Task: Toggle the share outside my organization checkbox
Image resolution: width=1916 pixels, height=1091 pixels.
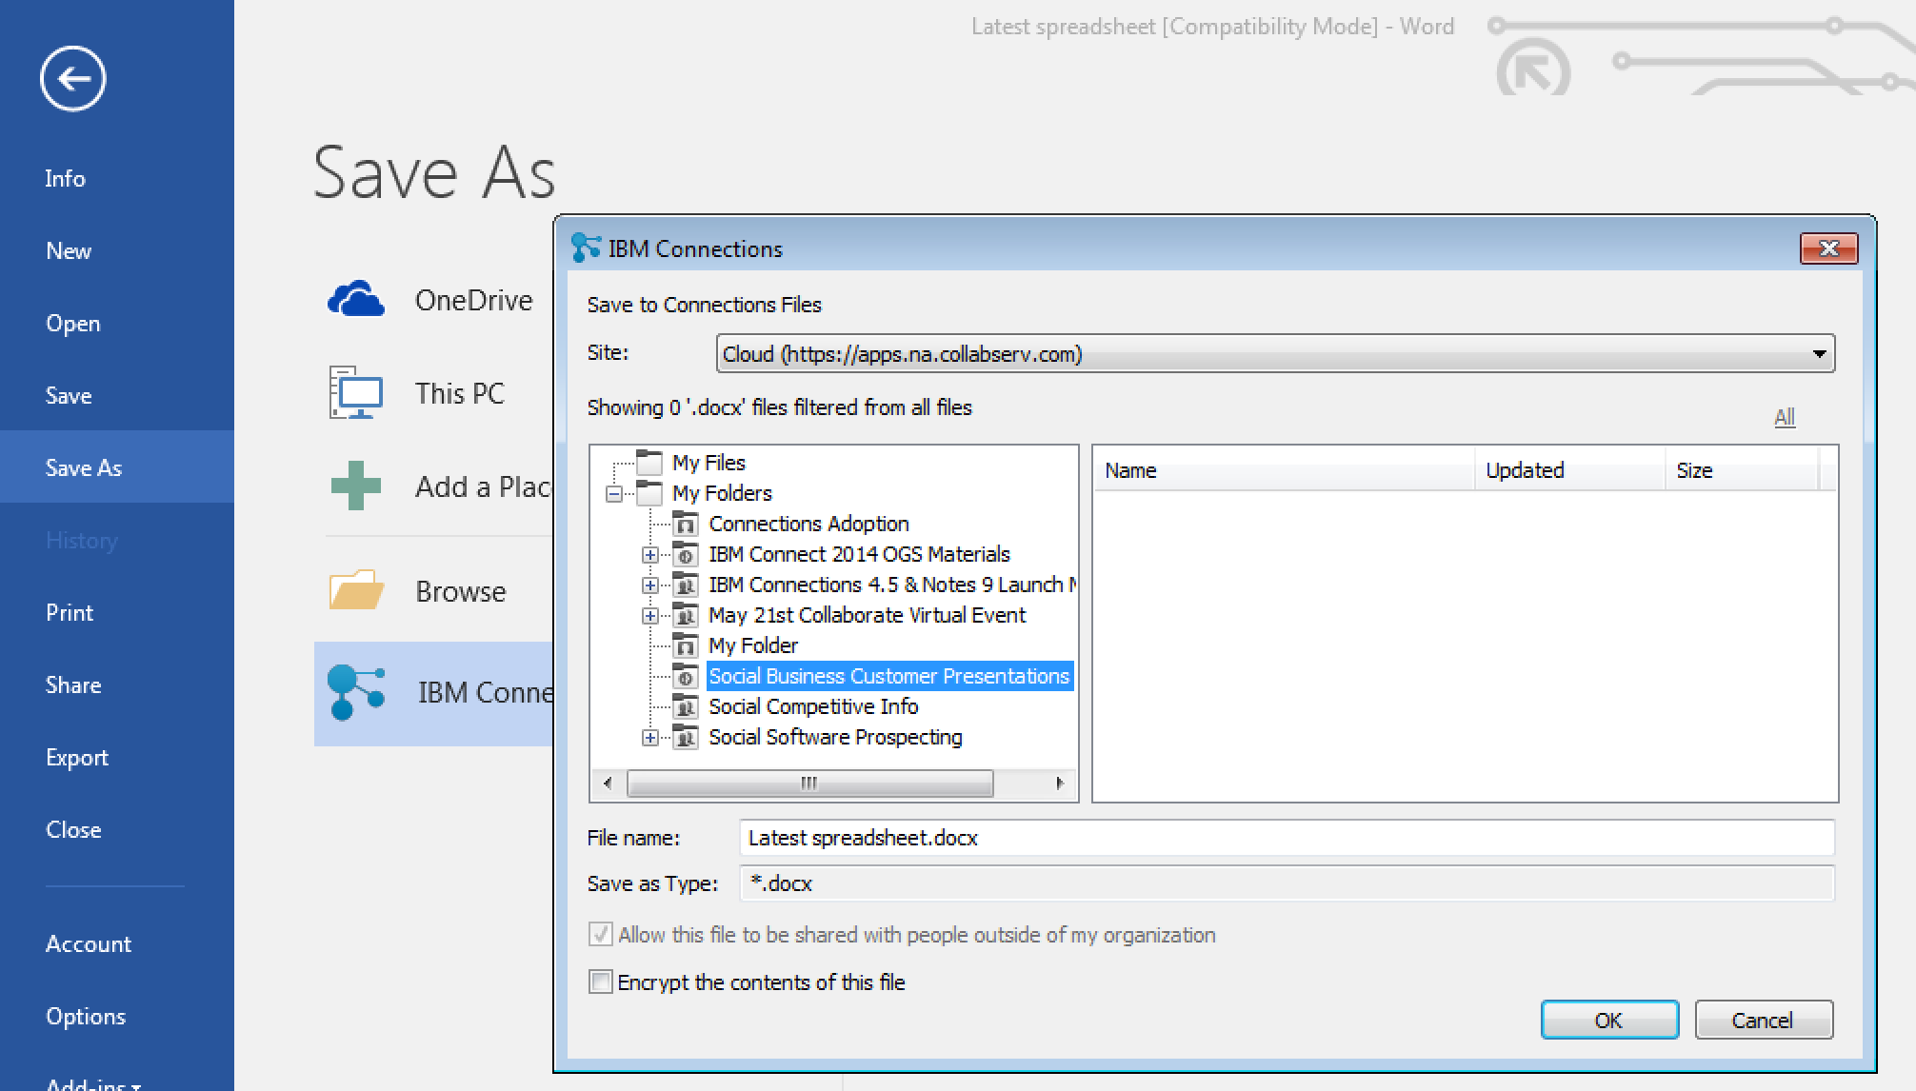Action: (600, 934)
